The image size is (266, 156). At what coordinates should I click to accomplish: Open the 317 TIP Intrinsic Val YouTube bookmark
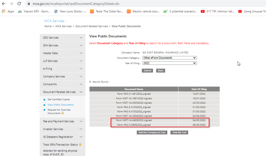[218, 11]
